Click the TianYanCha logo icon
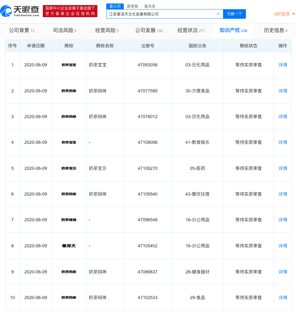The image size is (296, 314). pos(6,11)
